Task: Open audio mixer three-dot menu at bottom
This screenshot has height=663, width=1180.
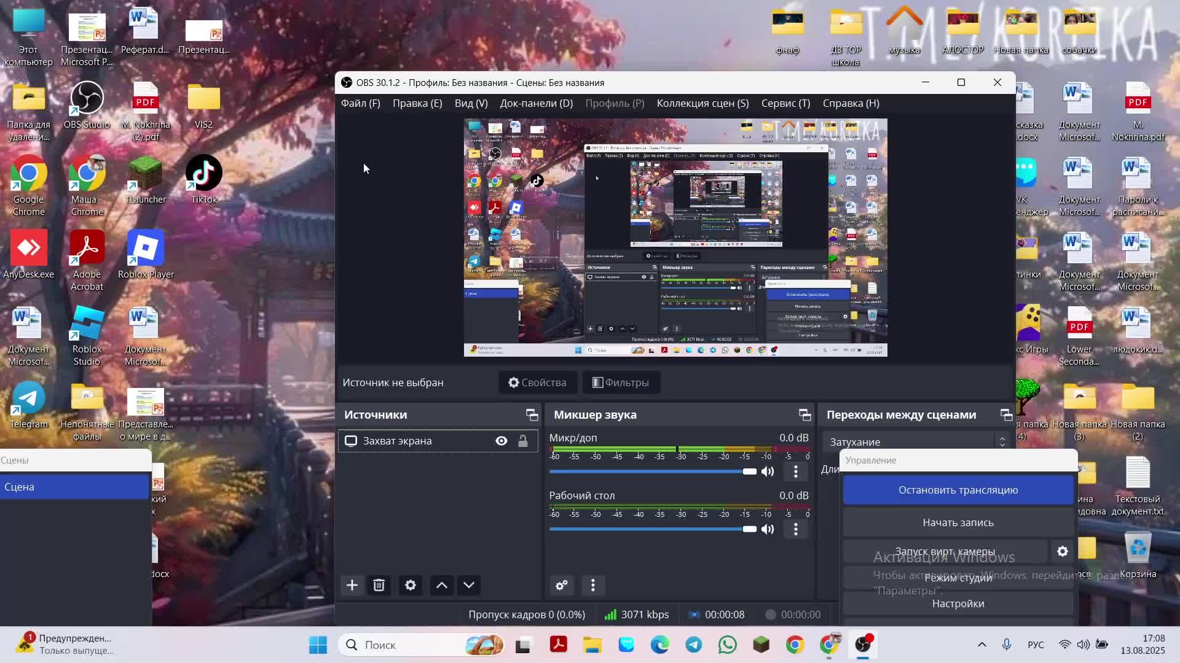Action: tap(592, 585)
